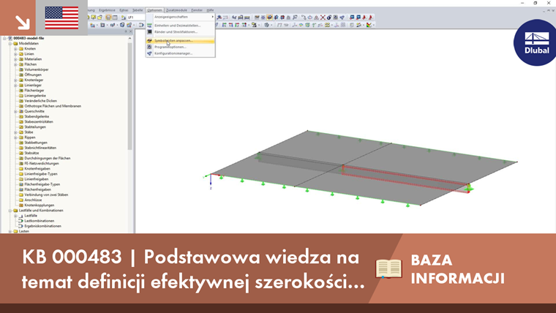556x313 pixels.
Task: Open Anzeigeeigenschaften submenu
Action: tap(180, 17)
